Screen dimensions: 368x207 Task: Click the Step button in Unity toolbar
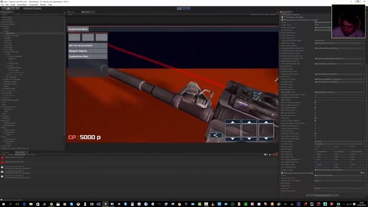[x=189, y=9]
